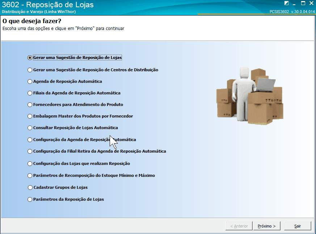Choose Filiais da Agenda de Reposição Automática

pyautogui.click(x=74, y=93)
